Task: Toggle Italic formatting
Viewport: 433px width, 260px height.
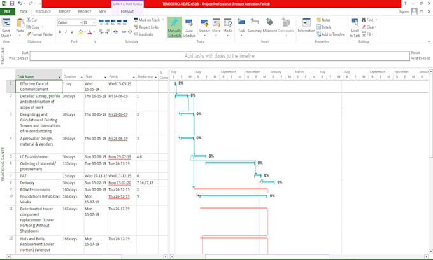Action: point(66,32)
